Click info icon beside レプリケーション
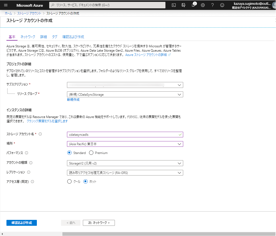This screenshot has width=276, height=236. tap(29, 172)
